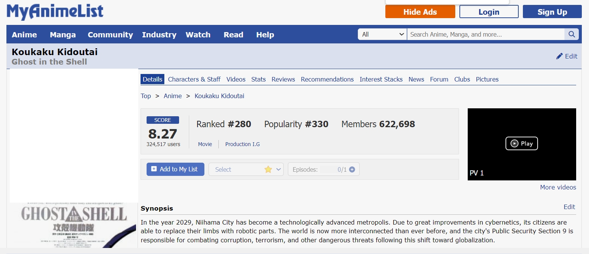This screenshot has width=589, height=254.
Task: Open the Recommendations tab
Action: pyautogui.click(x=327, y=79)
